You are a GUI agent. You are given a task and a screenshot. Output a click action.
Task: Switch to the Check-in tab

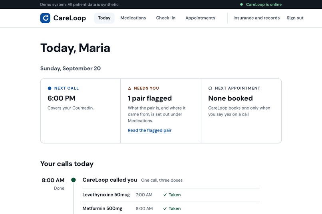click(x=165, y=18)
